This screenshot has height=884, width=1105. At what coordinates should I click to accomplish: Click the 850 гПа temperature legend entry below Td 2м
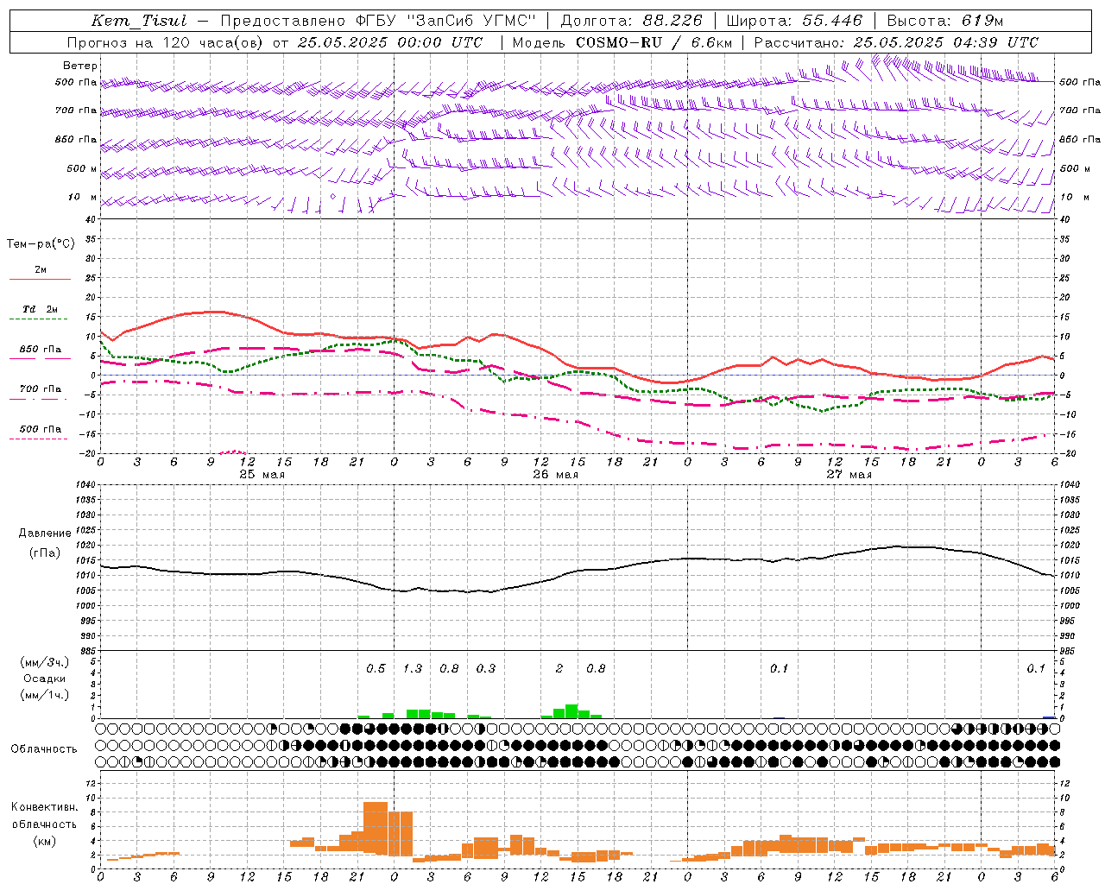pyautogui.click(x=40, y=350)
